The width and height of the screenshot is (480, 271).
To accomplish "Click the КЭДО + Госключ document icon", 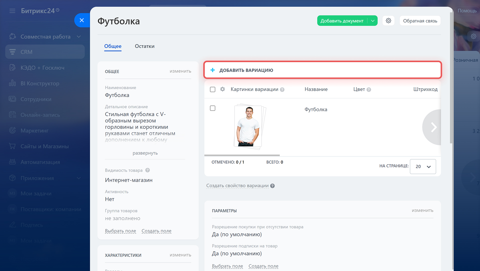I will [12, 68].
